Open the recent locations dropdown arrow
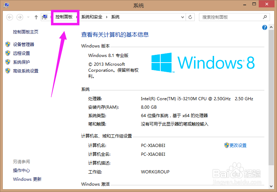This screenshot has width=277, height=192. 28,17
